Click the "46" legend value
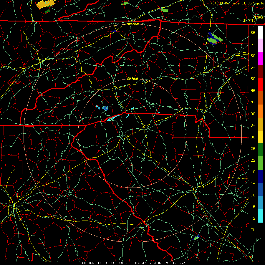Screen dimensions: 265x265 pyautogui.click(x=253, y=91)
